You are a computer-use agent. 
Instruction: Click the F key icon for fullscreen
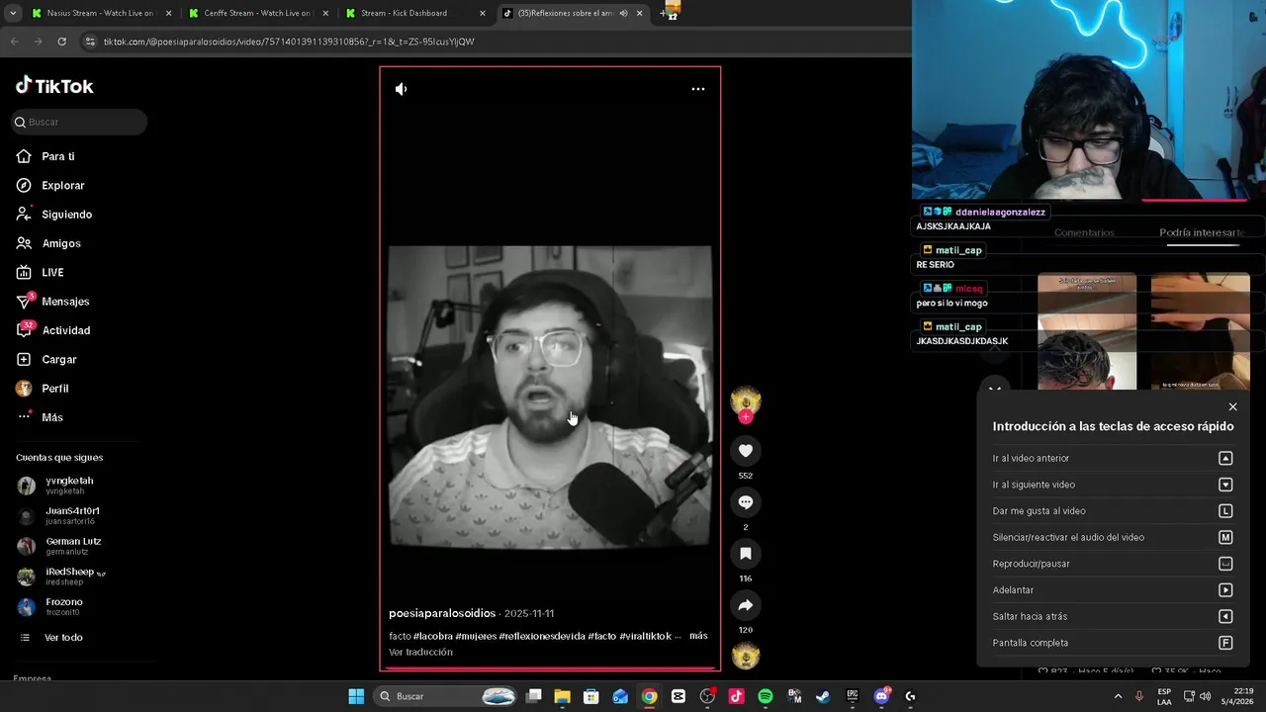coord(1225,643)
